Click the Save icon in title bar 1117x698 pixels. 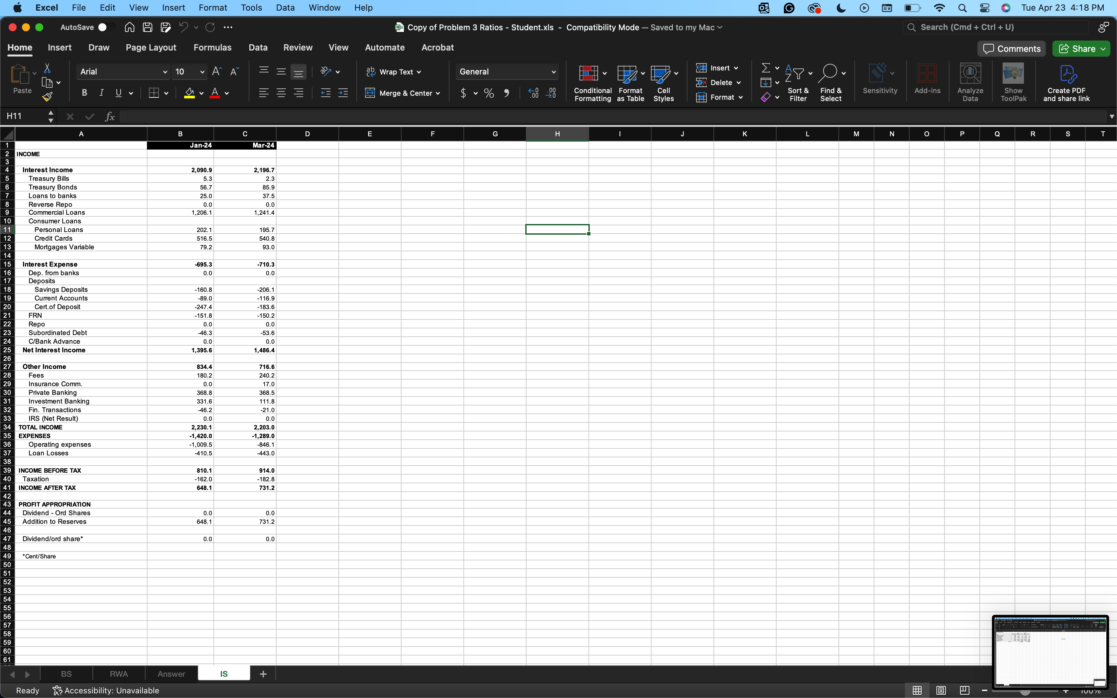(148, 27)
